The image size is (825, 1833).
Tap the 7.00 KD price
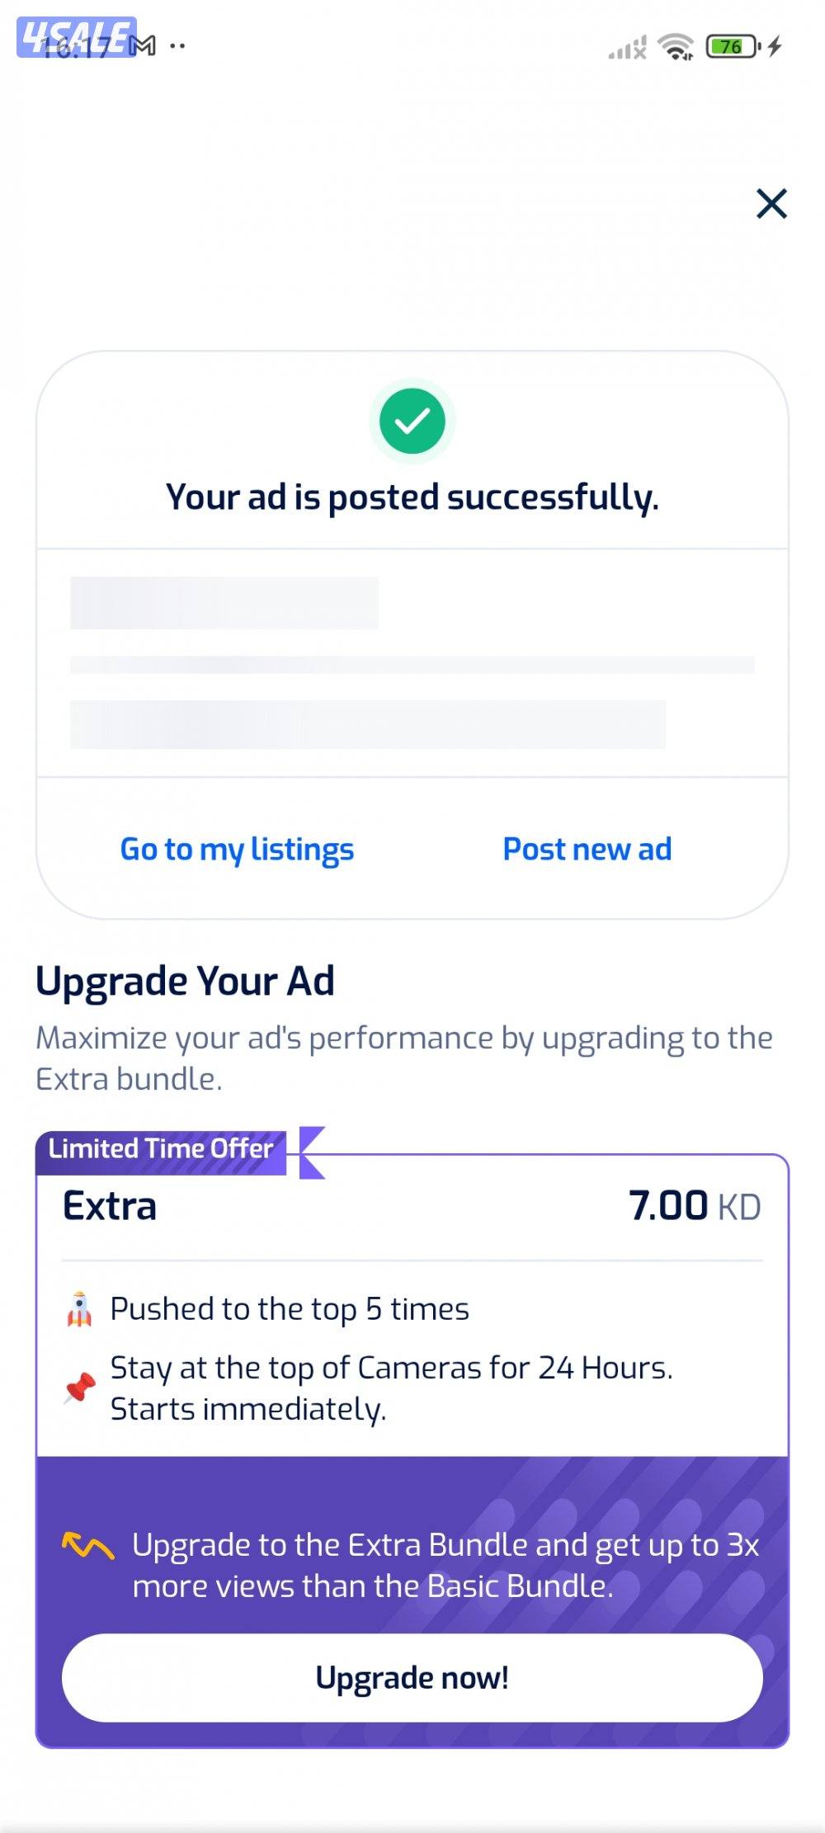click(x=694, y=1206)
